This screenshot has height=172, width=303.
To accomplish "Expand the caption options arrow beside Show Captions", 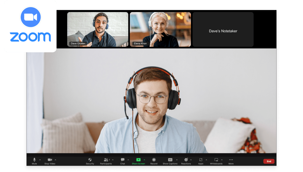I will (x=177, y=160).
